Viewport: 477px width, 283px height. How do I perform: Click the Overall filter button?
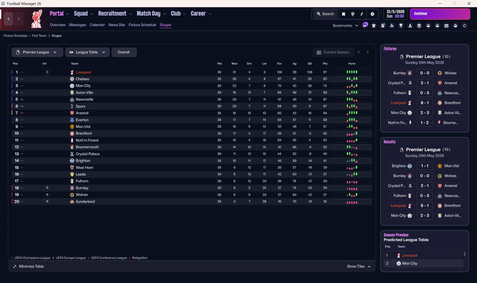(x=124, y=52)
